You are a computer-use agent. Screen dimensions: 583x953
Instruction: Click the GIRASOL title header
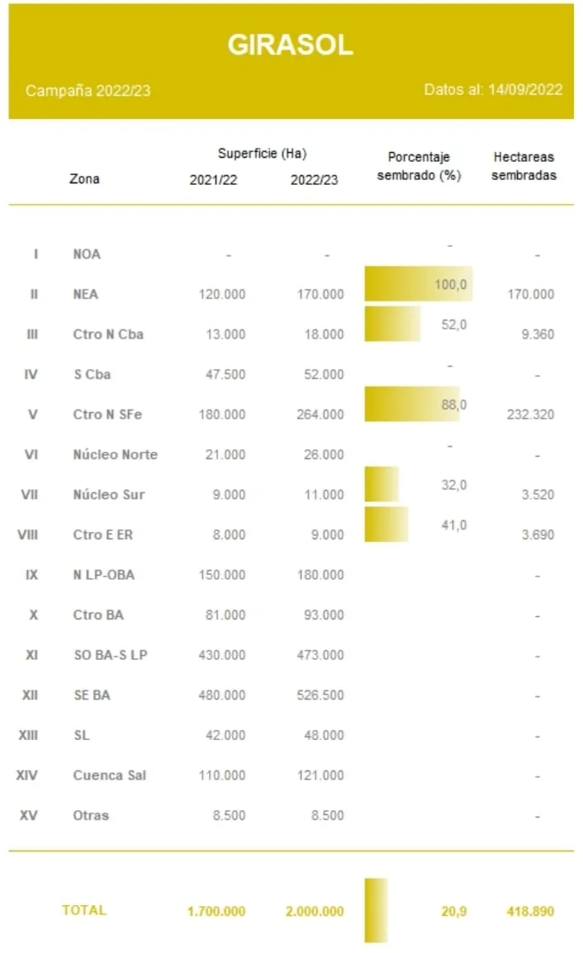pyautogui.click(x=291, y=45)
